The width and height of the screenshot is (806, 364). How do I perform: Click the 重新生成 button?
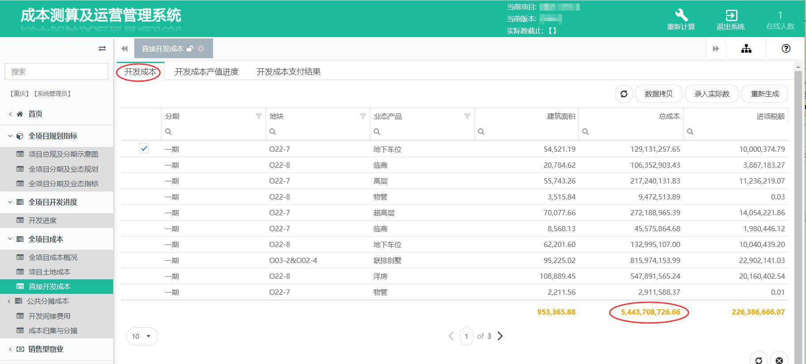(x=764, y=94)
